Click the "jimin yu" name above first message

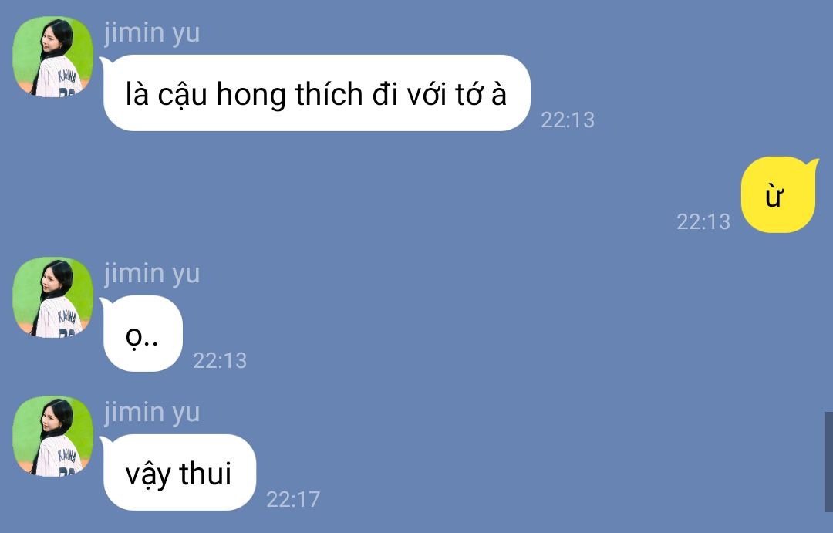(x=152, y=33)
